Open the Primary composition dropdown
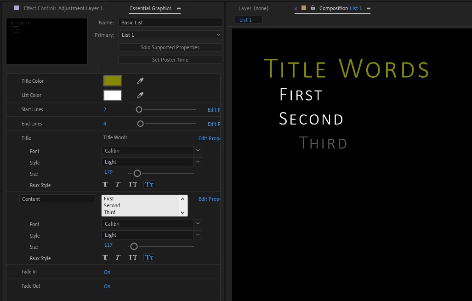Image resolution: width=472 pixels, height=301 pixels. [x=170, y=34]
